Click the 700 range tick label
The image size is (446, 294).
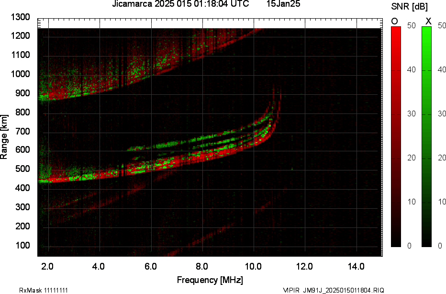(22, 131)
